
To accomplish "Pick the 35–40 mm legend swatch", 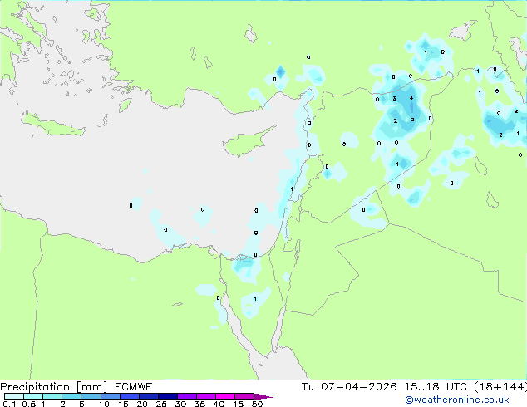I will pos(205,396).
